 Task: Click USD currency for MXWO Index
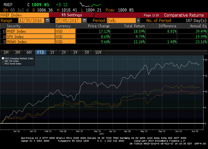[65, 42]
